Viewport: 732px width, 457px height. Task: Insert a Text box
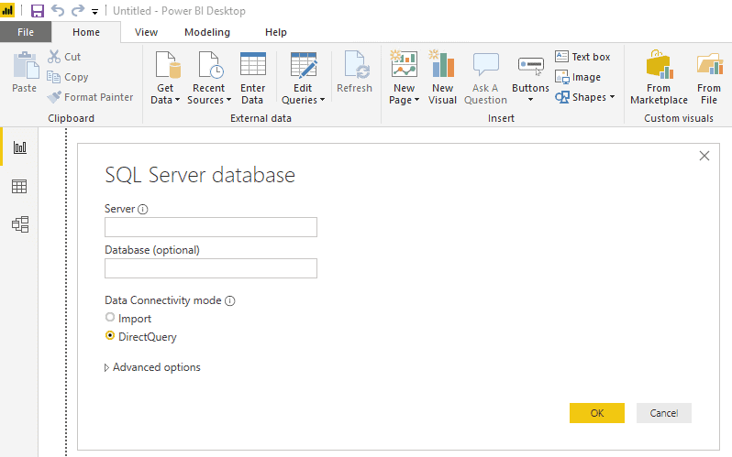click(x=582, y=57)
